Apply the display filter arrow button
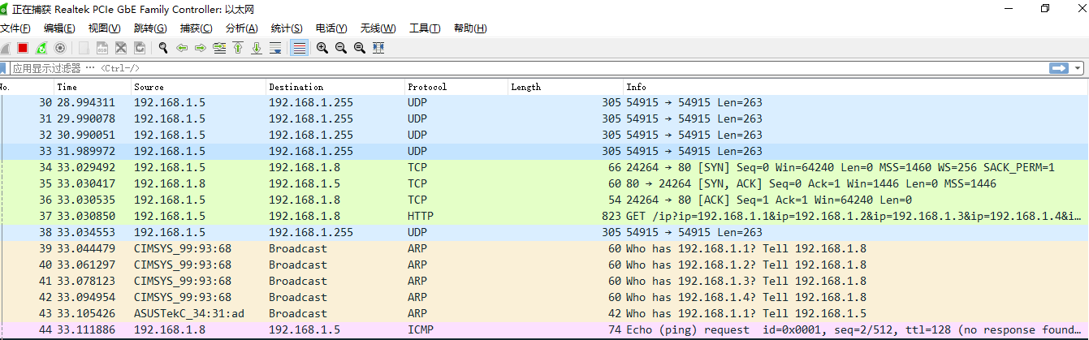The height and width of the screenshot is (340, 1089). [x=1058, y=68]
